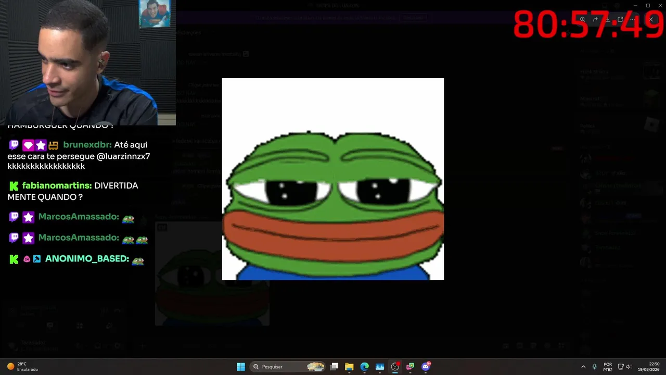Image resolution: width=666 pixels, height=375 pixels.
Task: Click the Kick badge beside fabianomartins
Action: click(x=14, y=185)
